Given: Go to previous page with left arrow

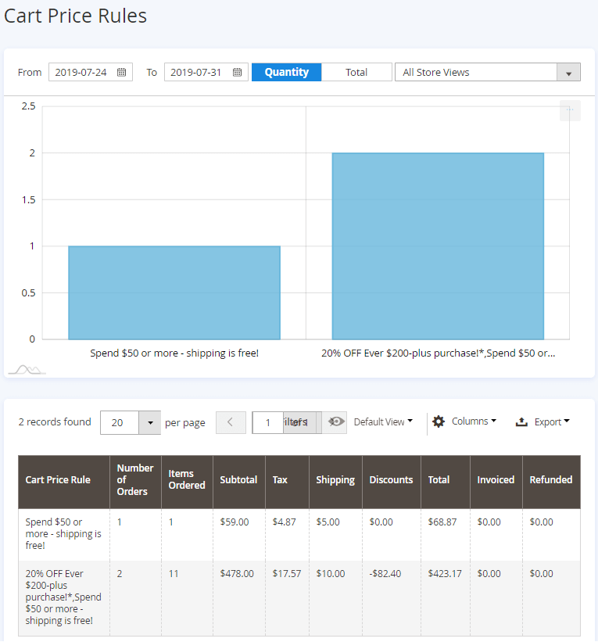Looking at the screenshot, I should [x=231, y=422].
